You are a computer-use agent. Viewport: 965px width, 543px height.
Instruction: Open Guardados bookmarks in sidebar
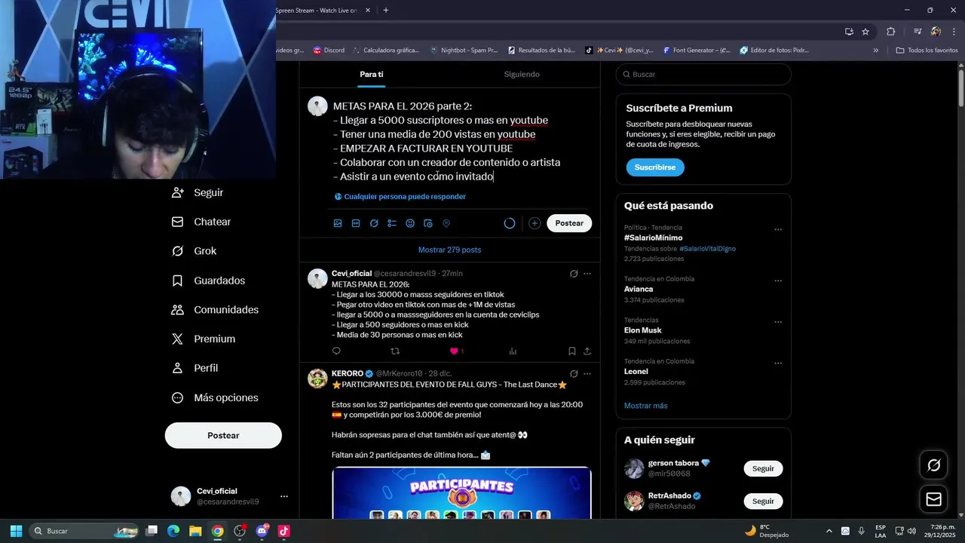pyautogui.click(x=208, y=281)
